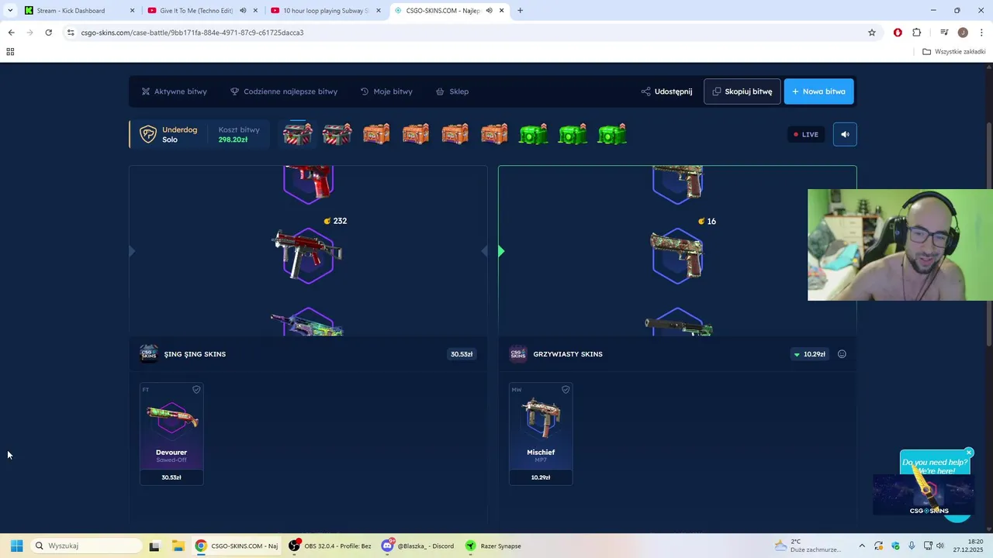The image size is (993, 558).
Task: Open the Sklep tab
Action: (x=452, y=91)
